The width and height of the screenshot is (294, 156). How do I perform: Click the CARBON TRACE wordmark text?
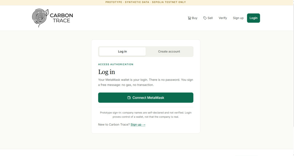click(x=61, y=18)
